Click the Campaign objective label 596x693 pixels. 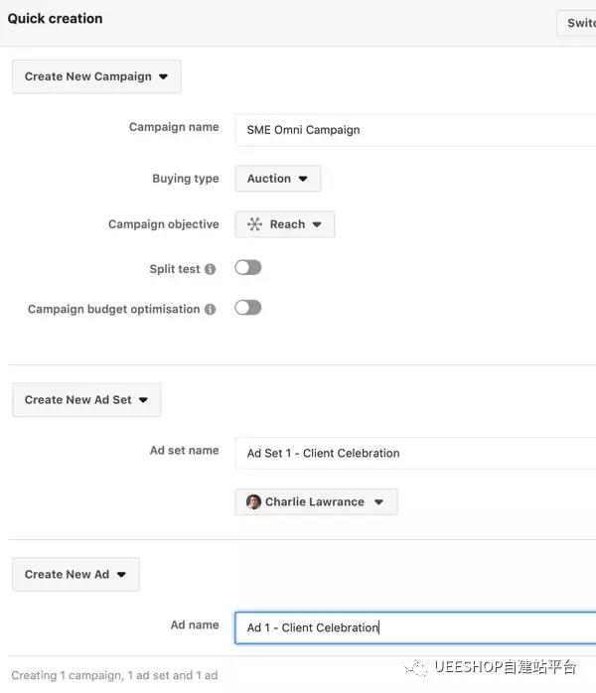tap(163, 224)
